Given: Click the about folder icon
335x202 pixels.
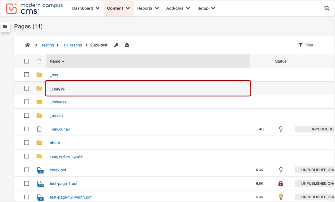Looking at the screenshot, I should [39, 143].
